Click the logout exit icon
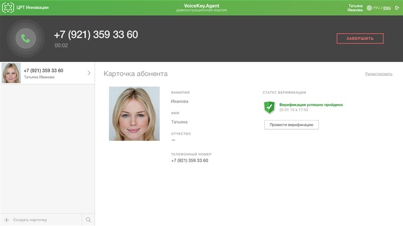403x226 pixels. pyautogui.click(x=397, y=8)
